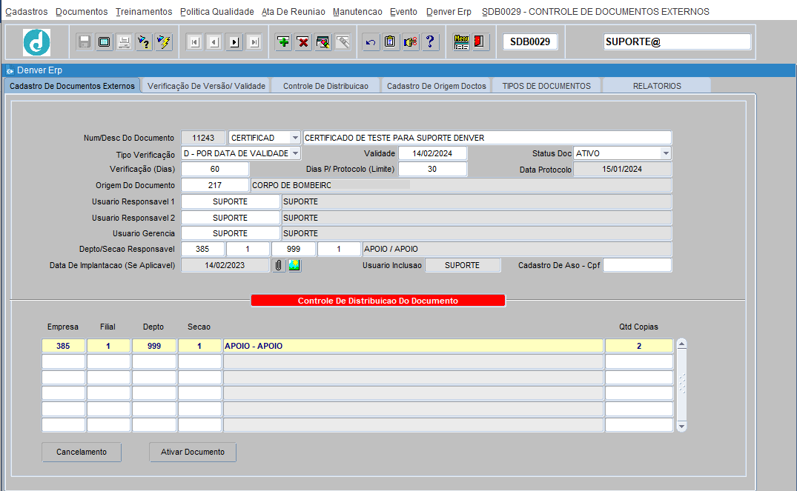797x491 pixels.
Task: Expand the Tipo Verificação dropdown
Action: (295, 153)
